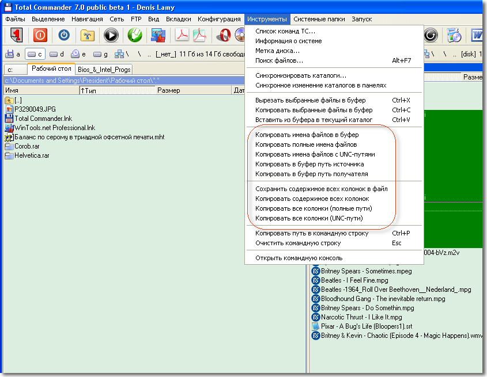
Task: Click the path bar showing c:\Documents and Settings
Action: point(124,81)
